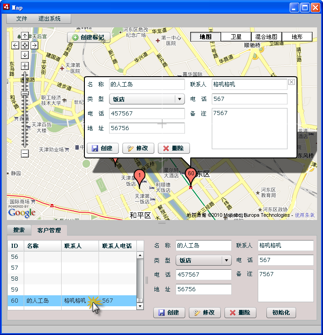Click the lower panel 创建 button
The height and width of the screenshot is (335, 323).
click(169, 313)
